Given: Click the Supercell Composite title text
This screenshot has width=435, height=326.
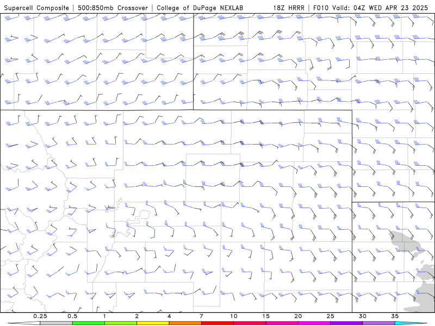Looking at the screenshot, I should coord(36,8).
